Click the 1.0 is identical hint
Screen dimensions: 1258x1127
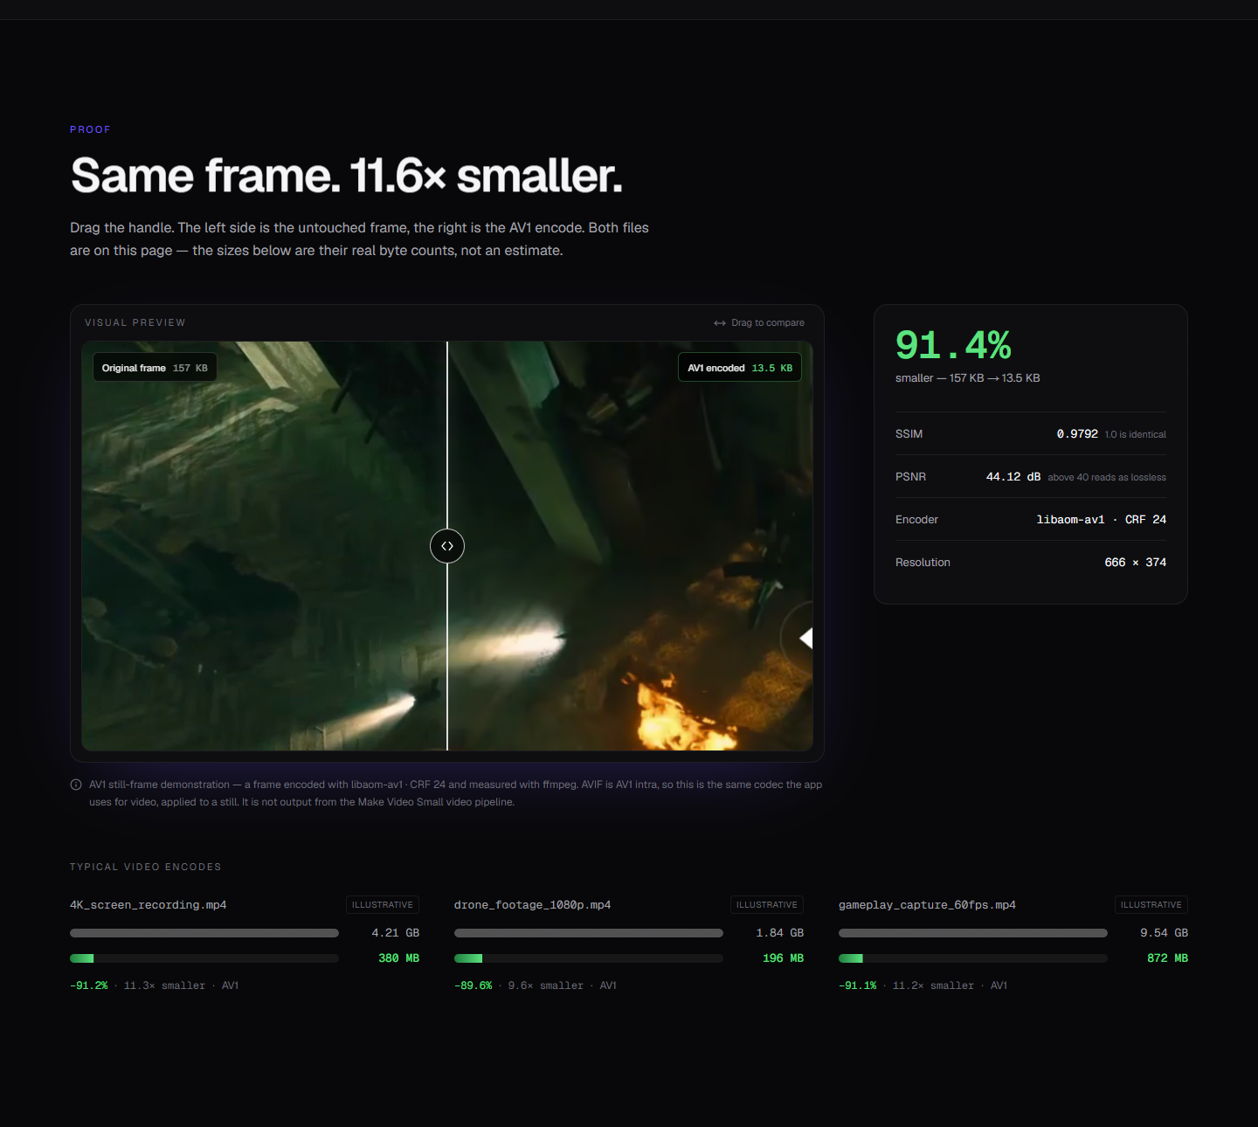(1136, 434)
